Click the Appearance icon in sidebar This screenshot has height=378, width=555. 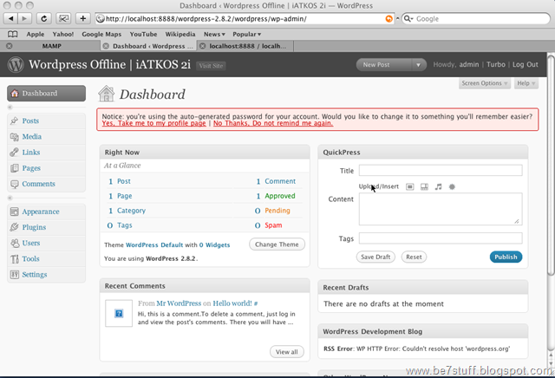[x=14, y=212]
